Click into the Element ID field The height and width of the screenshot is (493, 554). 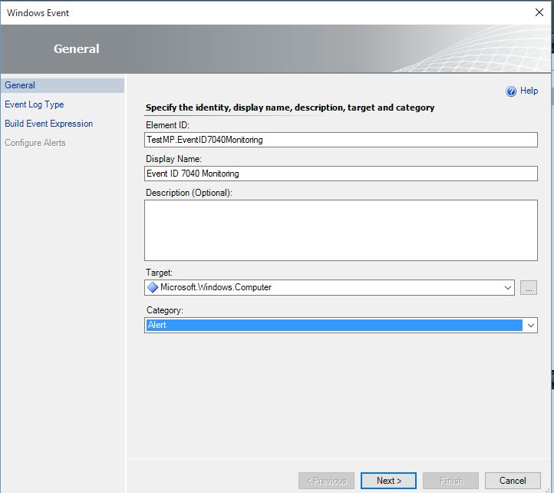tap(341, 140)
